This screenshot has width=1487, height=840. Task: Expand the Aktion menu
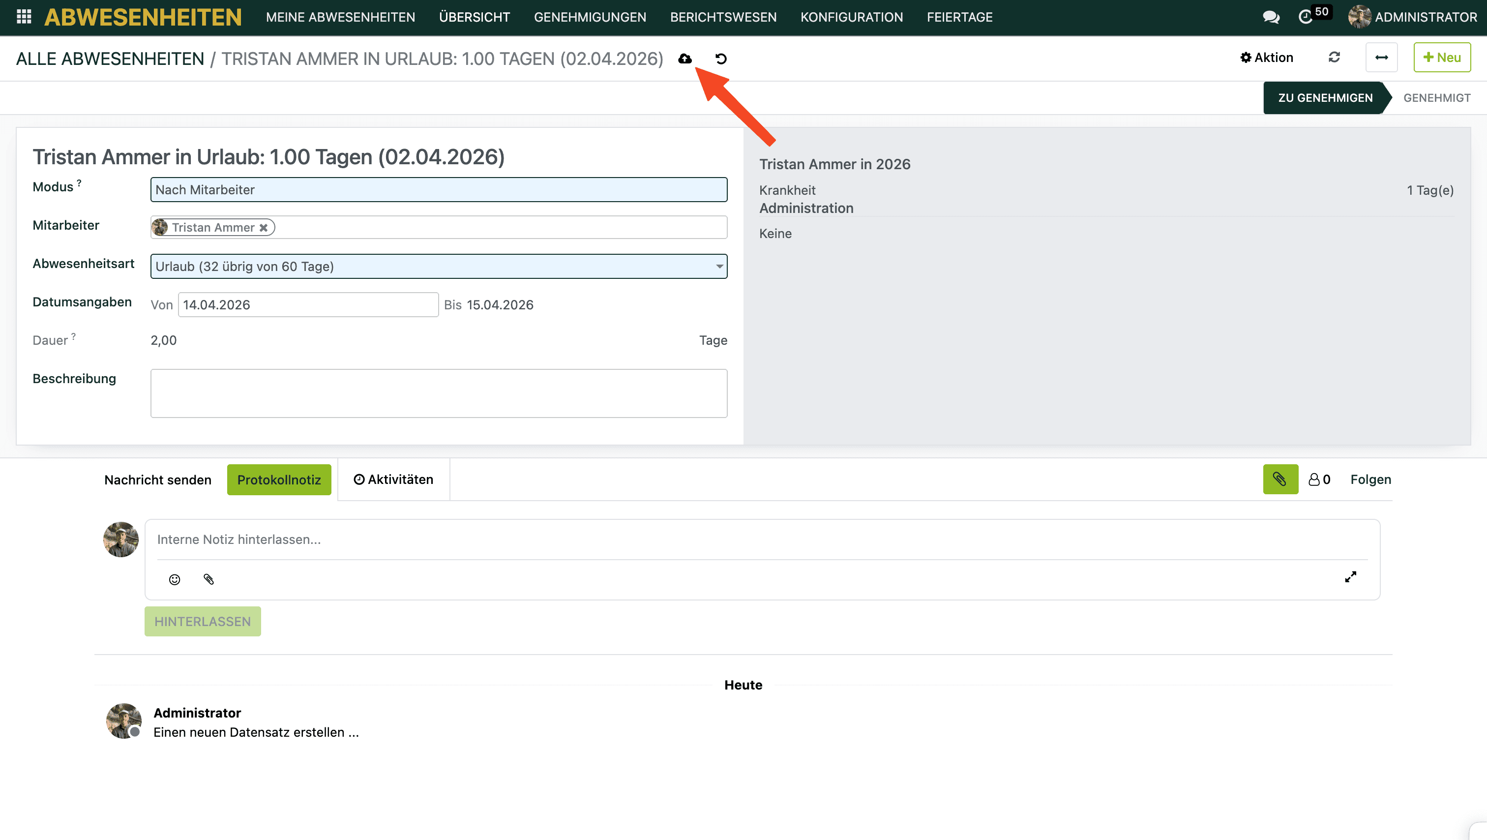click(1267, 57)
